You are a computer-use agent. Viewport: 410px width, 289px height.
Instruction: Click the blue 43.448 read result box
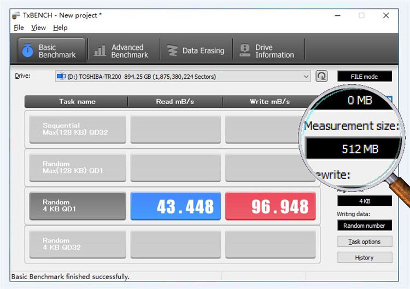(175, 206)
